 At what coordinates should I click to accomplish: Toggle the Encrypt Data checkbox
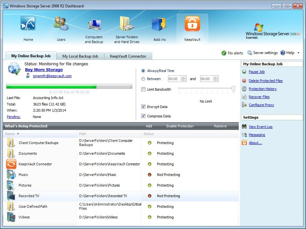pyautogui.click(x=143, y=107)
